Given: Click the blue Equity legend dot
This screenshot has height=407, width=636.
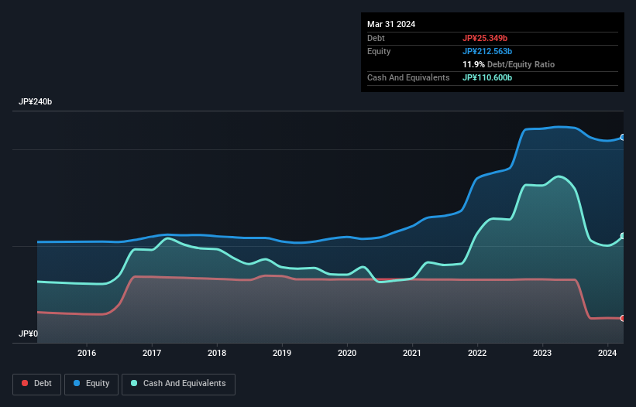Looking at the screenshot, I should pos(77,383).
